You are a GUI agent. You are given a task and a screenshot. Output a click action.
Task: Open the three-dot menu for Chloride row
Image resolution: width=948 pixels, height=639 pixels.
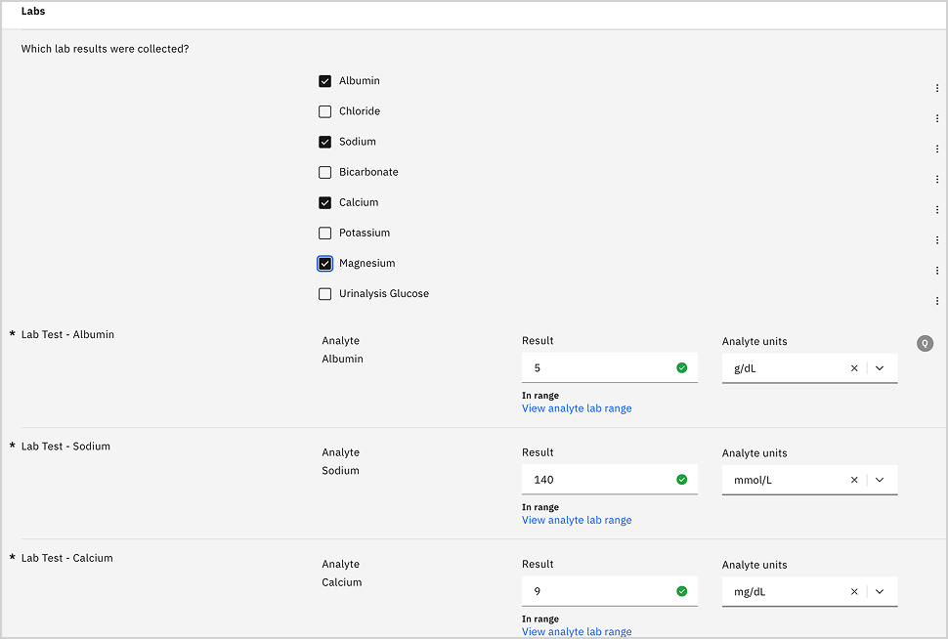936,118
